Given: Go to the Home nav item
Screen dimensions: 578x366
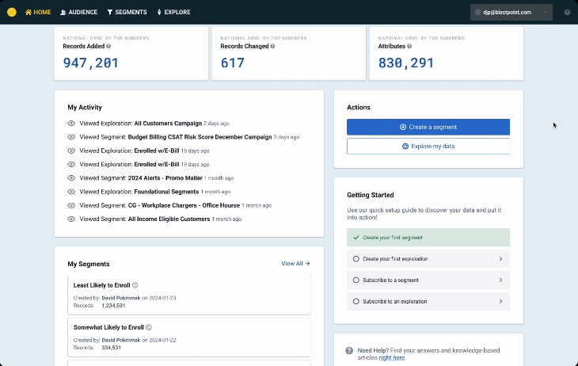Looking at the screenshot, I should click(38, 12).
